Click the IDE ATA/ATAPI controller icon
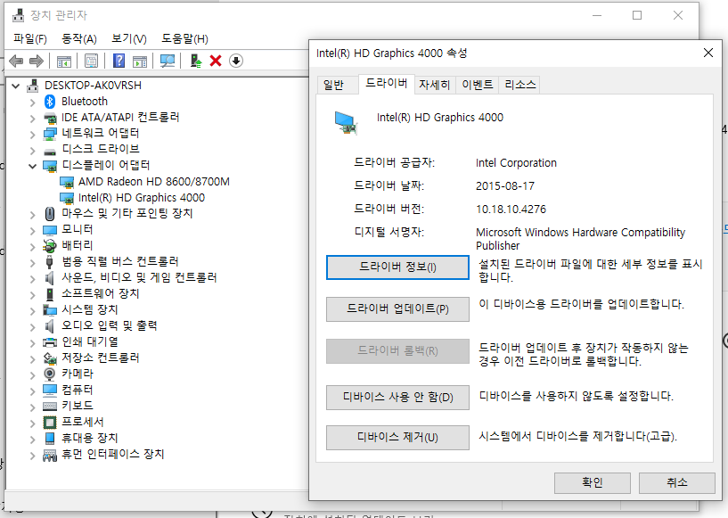This screenshot has height=518, width=728. click(x=50, y=118)
